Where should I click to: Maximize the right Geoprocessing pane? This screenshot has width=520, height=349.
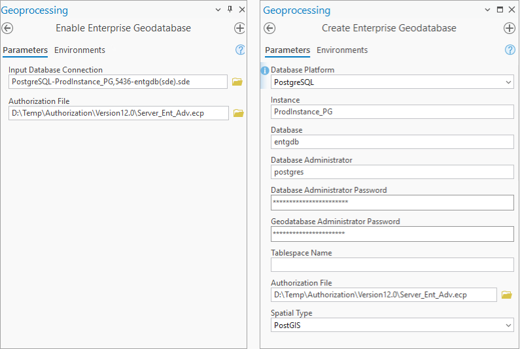(500, 10)
